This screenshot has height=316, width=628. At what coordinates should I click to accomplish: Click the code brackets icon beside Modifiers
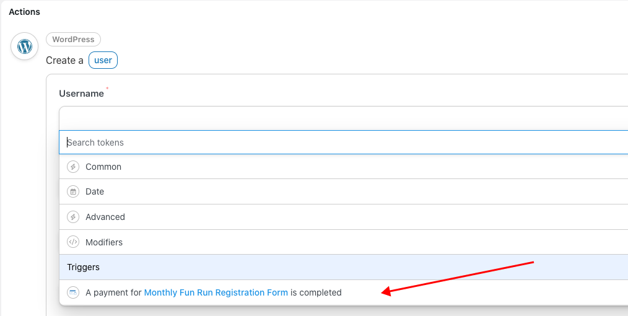73,242
